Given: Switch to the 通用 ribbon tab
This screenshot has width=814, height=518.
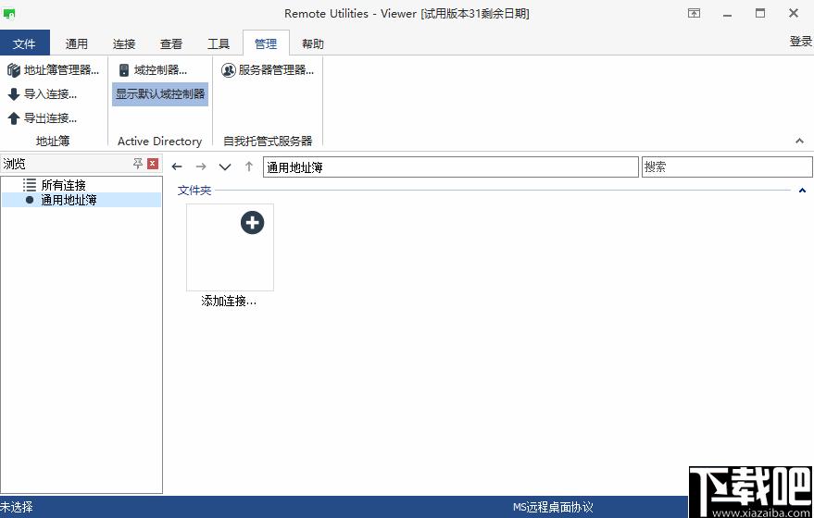Looking at the screenshot, I should pyautogui.click(x=76, y=44).
